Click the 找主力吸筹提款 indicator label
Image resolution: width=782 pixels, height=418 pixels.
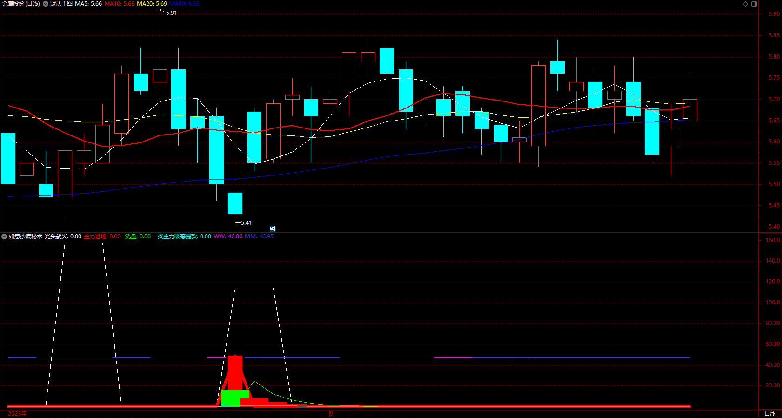[x=184, y=236]
